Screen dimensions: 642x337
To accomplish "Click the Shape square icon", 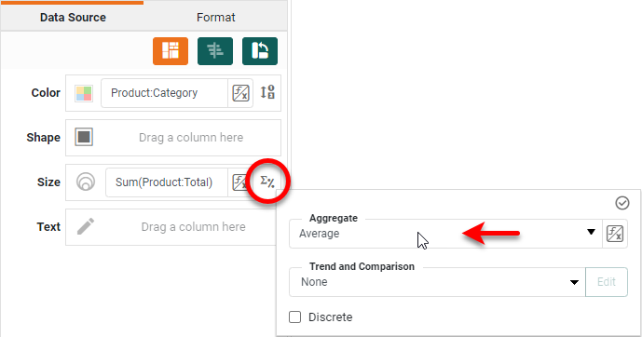I will click(84, 137).
